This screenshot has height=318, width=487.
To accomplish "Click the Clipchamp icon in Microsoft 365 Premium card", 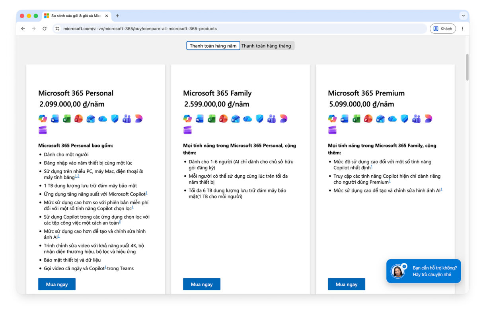I will click(x=332, y=130).
